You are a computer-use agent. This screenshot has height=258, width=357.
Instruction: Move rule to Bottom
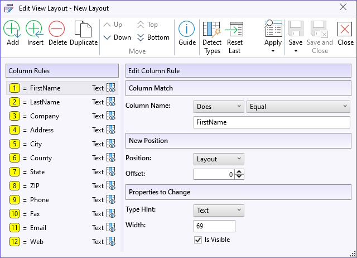click(x=153, y=37)
